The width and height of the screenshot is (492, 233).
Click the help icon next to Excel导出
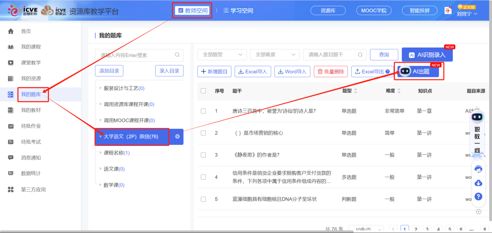point(387,72)
